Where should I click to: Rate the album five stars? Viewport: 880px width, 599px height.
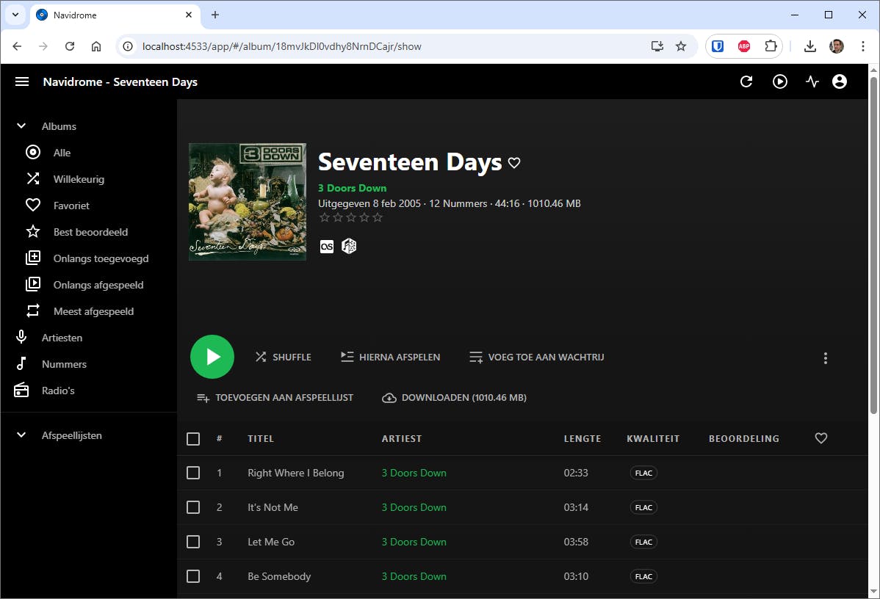pos(378,217)
